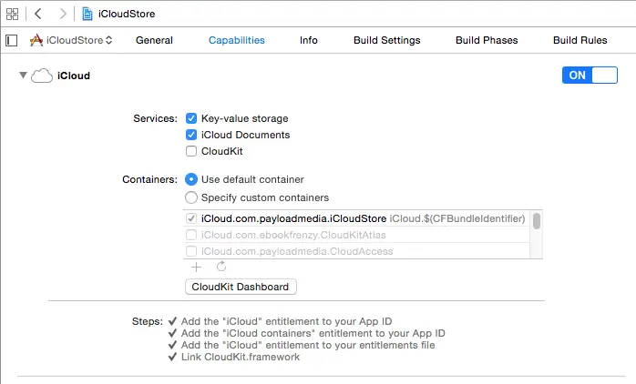This screenshot has height=384, width=636.
Task: Click the CloudKit Dashboard button
Action: [241, 287]
